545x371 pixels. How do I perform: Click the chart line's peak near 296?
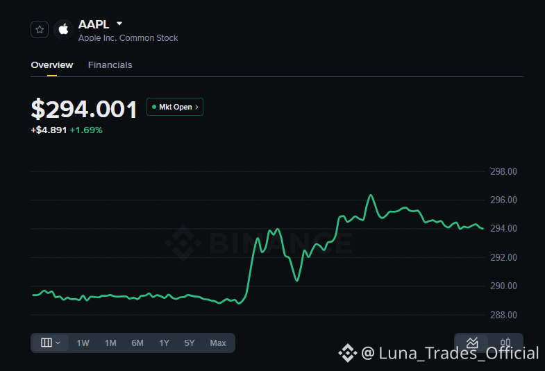tap(371, 196)
